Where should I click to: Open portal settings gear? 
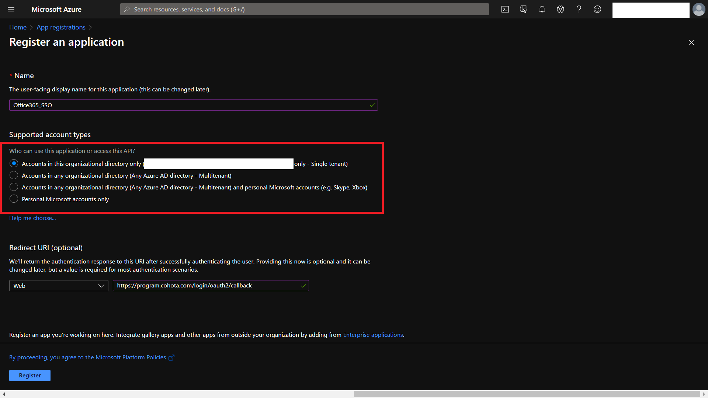(560, 9)
